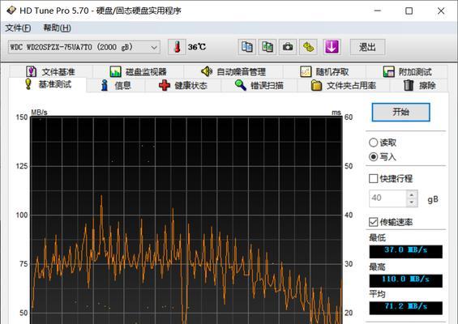This screenshot has height=324, width=458.
Task: Select the 写入 write radio button
Action: point(374,157)
